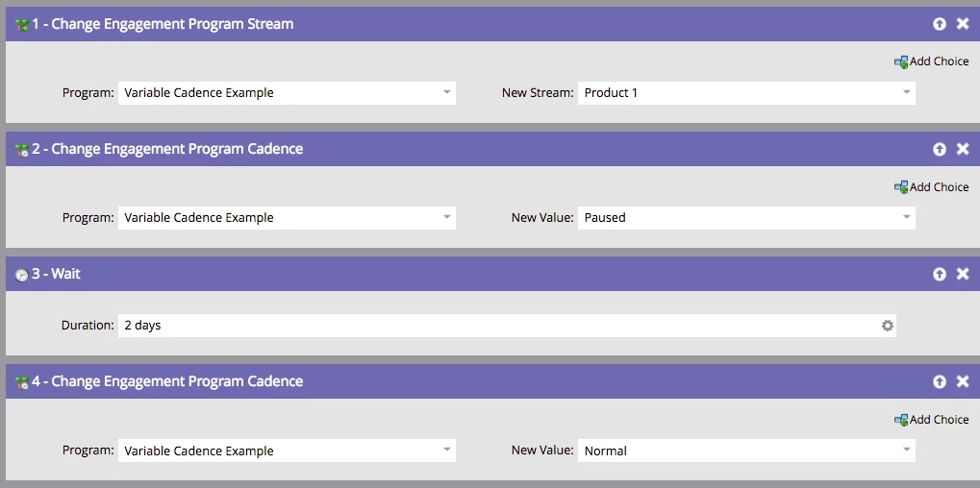Move step 1 up arrow icon

tap(940, 24)
